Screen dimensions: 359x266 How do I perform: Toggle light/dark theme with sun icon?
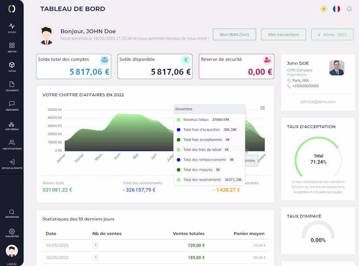pos(323,9)
